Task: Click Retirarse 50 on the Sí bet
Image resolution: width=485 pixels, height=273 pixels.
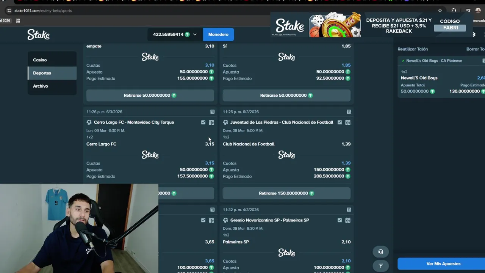Action: (286, 95)
